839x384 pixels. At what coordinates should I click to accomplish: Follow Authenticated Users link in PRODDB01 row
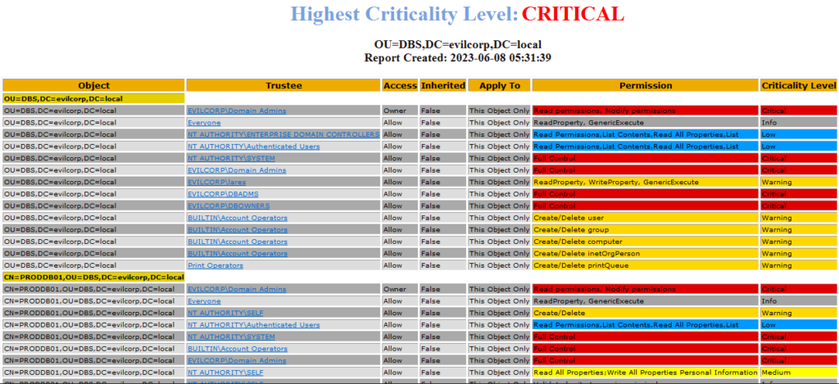254,324
